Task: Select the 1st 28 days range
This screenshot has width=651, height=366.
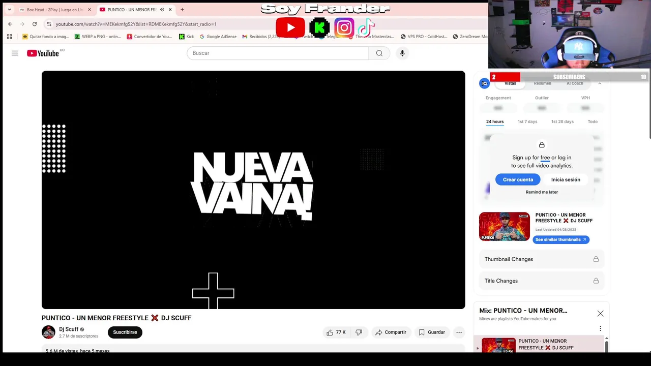Action: (x=563, y=121)
